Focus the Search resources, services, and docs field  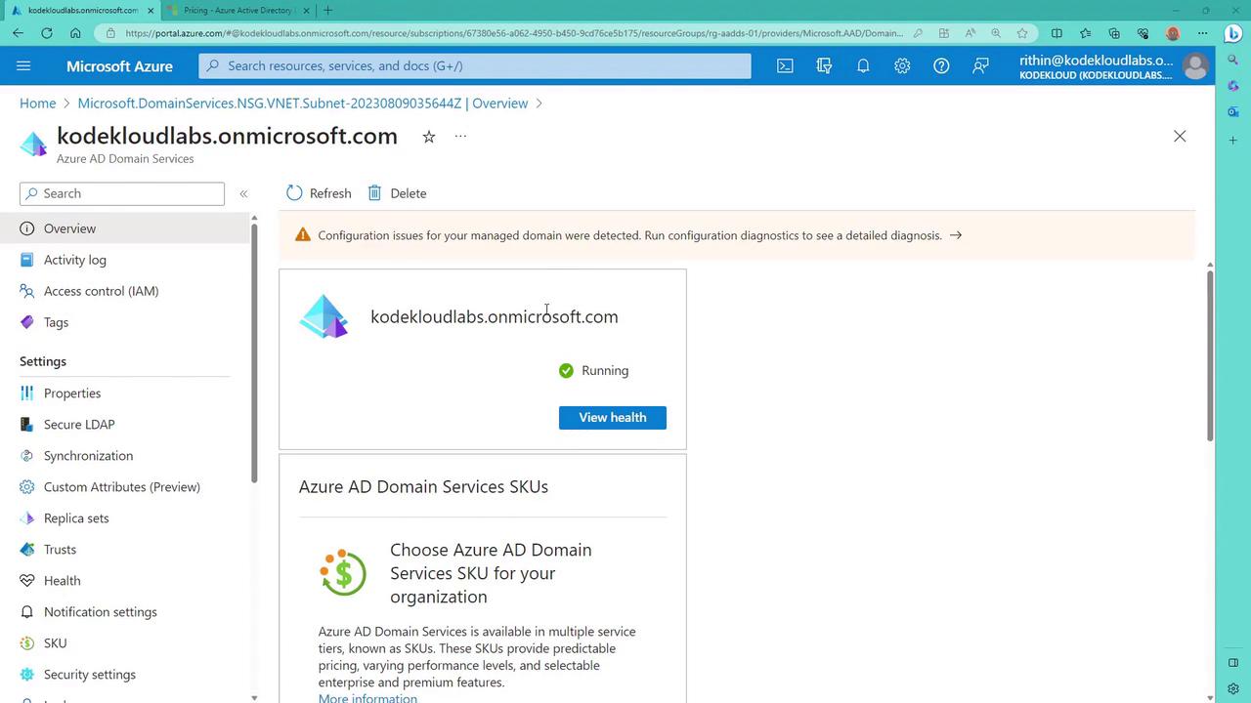pos(475,65)
